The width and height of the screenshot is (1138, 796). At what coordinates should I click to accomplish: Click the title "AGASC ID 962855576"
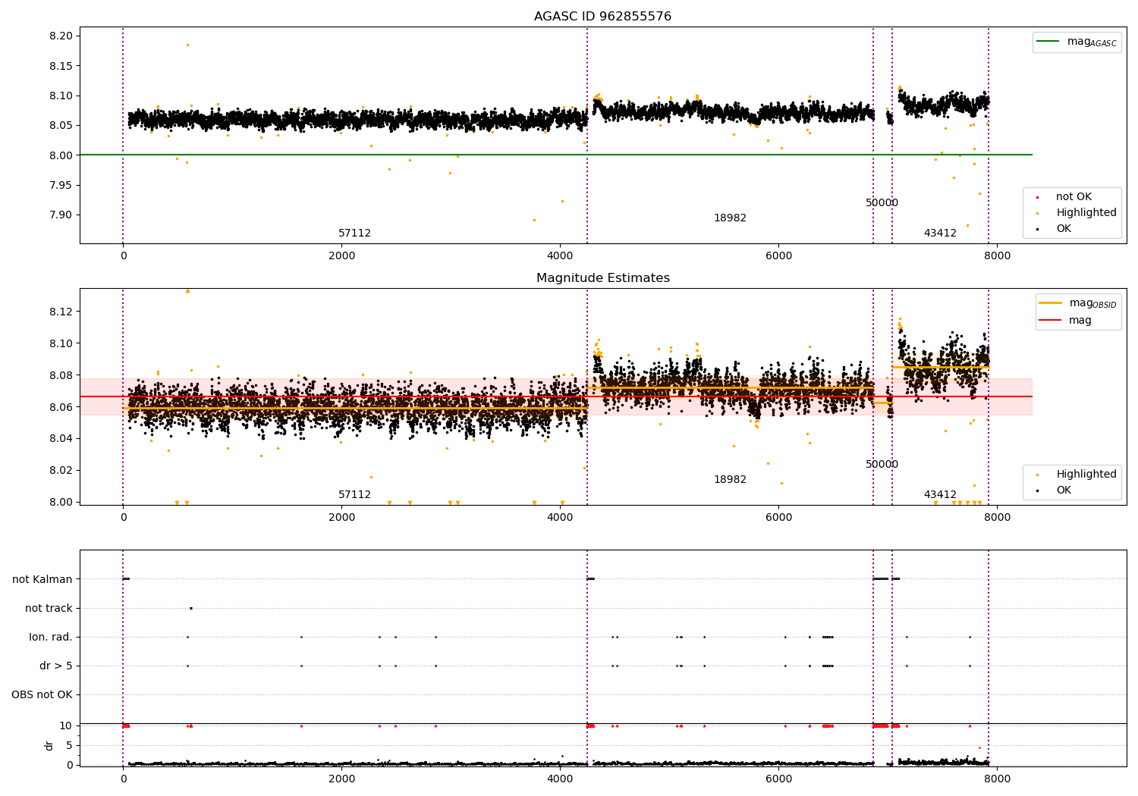click(602, 17)
